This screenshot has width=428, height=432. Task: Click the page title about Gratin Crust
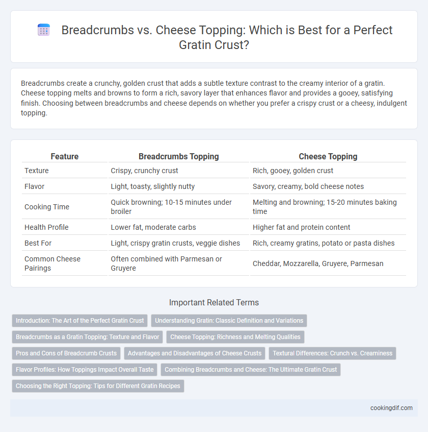tap(227, 37)
